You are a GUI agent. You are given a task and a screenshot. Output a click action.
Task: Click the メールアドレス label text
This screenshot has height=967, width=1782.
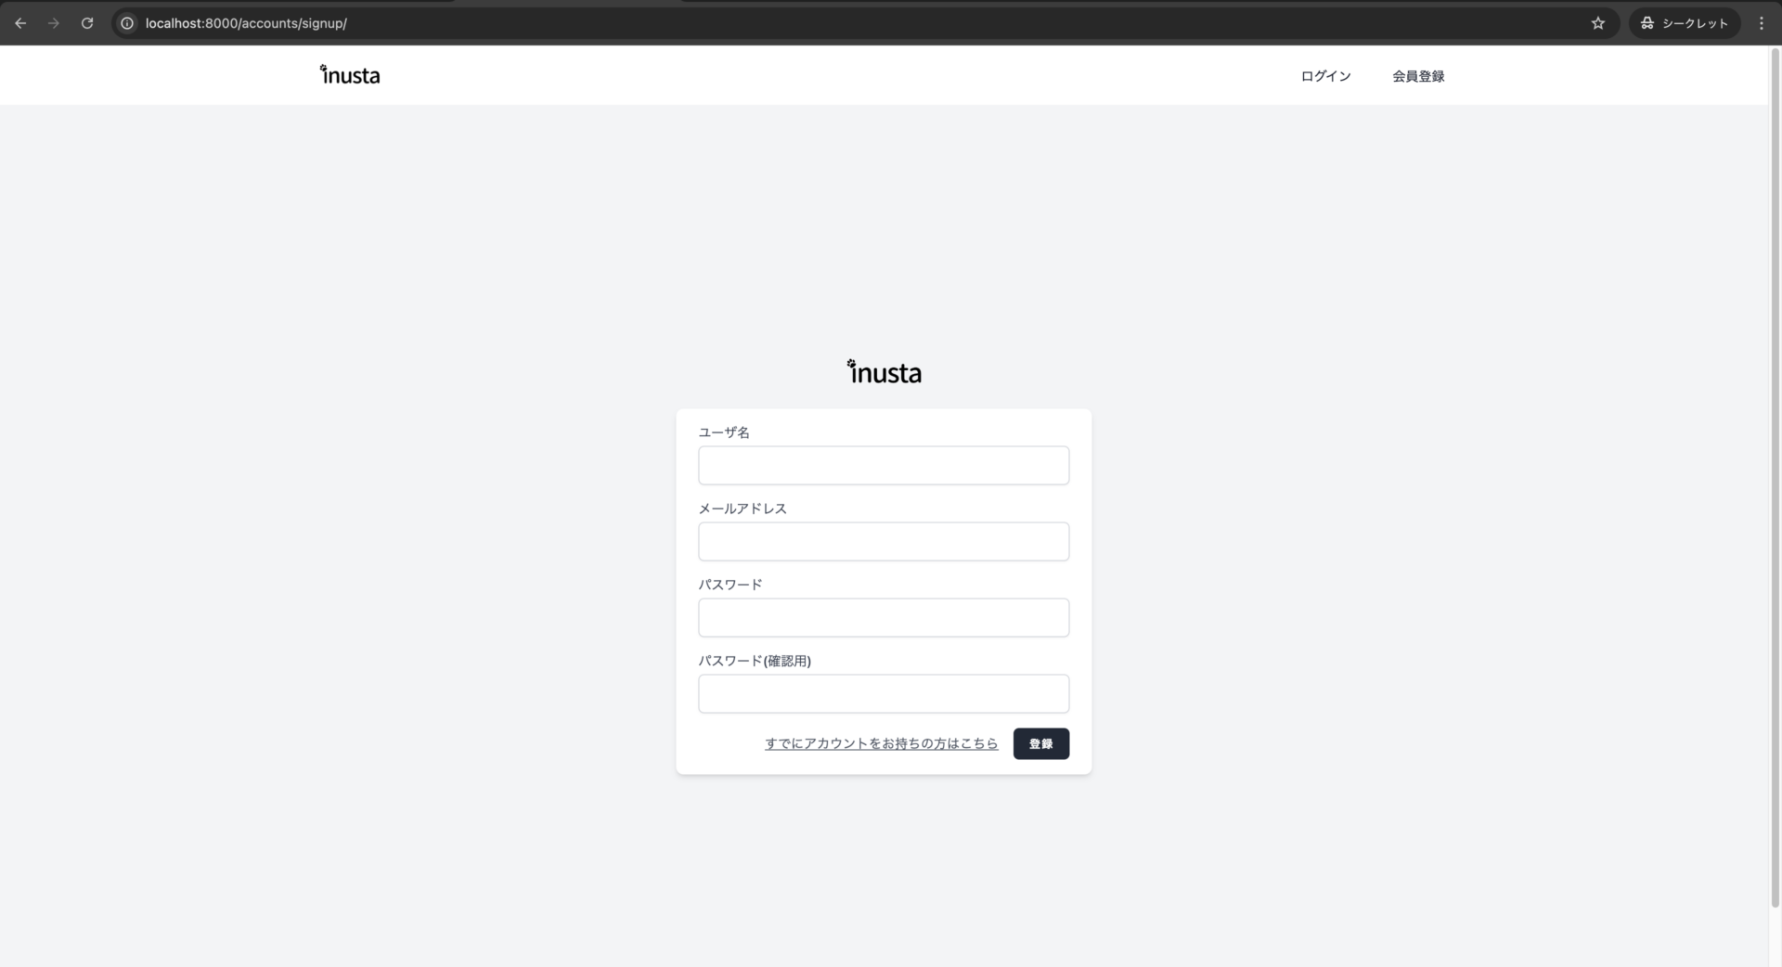click(742, 509)
